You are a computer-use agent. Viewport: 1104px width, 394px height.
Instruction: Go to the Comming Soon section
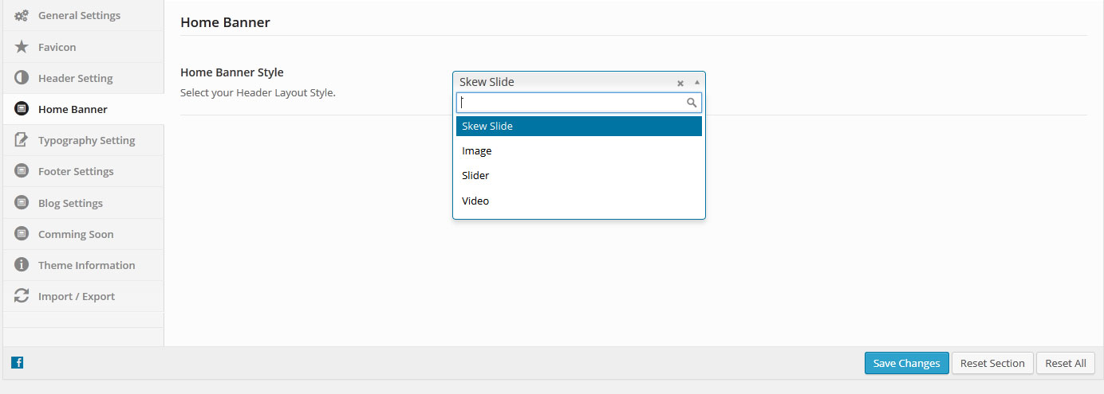(x=76, y=234)
